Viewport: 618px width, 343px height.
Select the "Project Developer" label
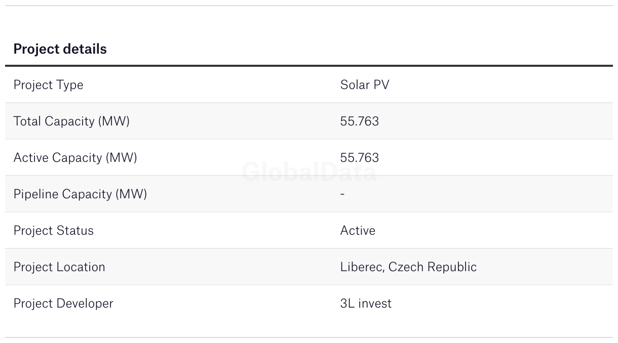point(63,304)
